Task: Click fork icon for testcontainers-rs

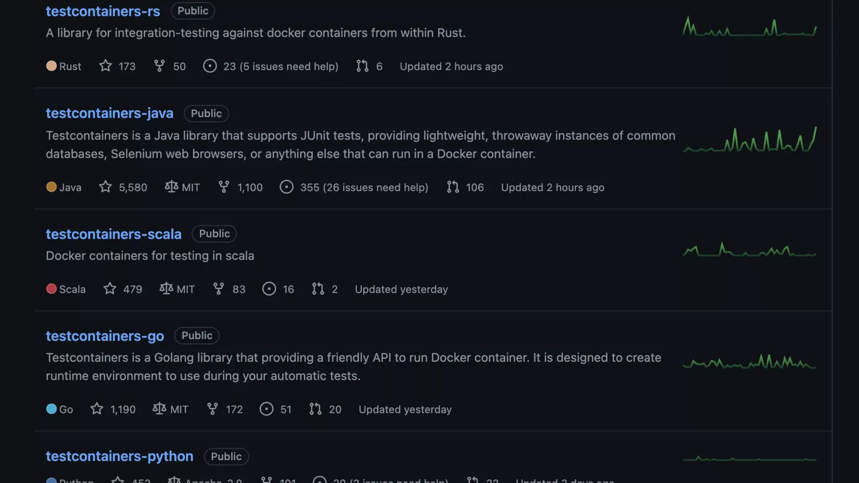Action: (159, 66)
